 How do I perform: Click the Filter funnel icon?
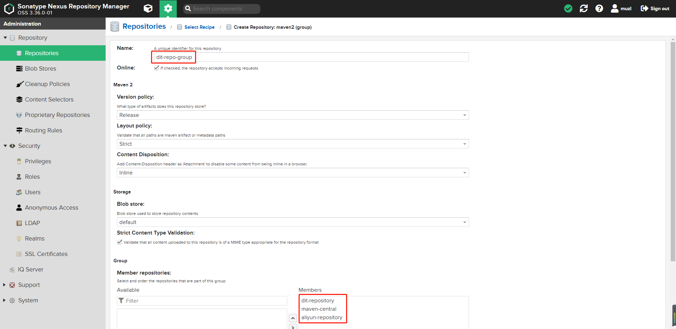pyautogui.click(x=121, y=301)
